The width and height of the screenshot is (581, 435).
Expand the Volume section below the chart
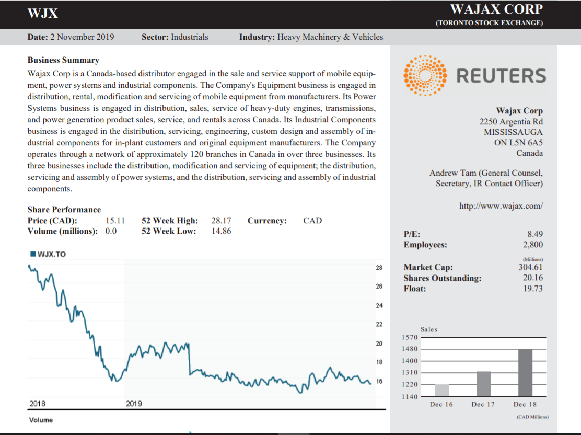coord(41,420)
